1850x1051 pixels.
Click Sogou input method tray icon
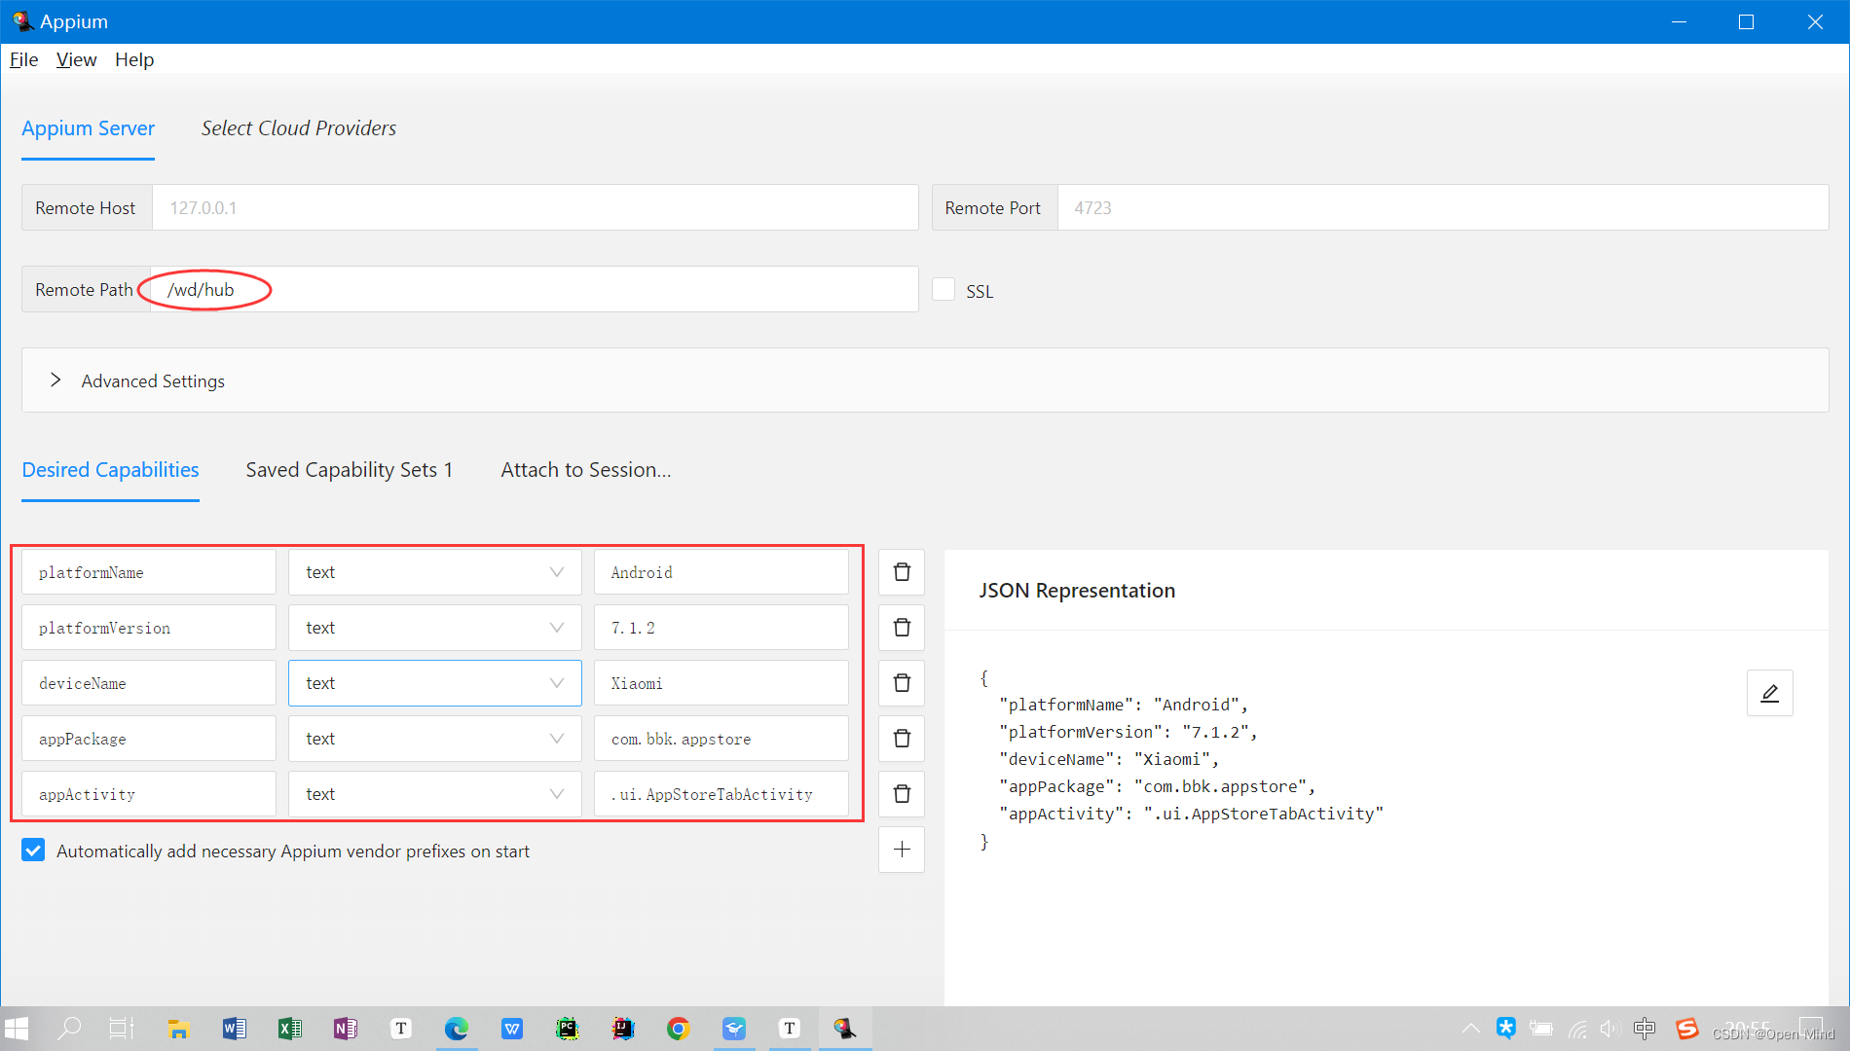coord(1686,1029)
